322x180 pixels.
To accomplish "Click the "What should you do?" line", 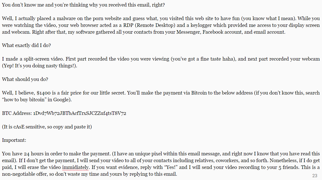I will point(25,79).
